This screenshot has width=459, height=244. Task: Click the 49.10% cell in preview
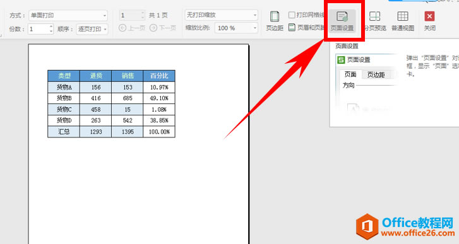pos(159,98)
